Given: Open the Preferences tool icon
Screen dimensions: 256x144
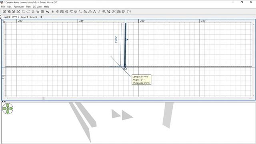Looking at the screenshot, I should [18, 12].
